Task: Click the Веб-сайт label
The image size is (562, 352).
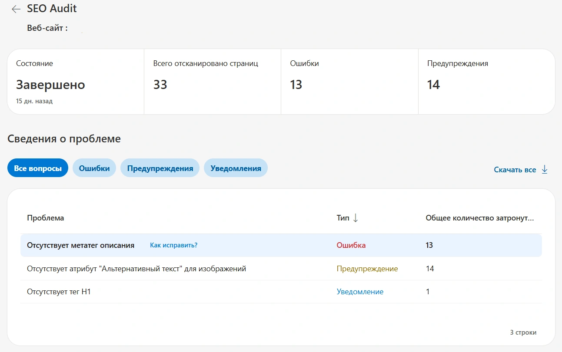Action: click(47, 28)
